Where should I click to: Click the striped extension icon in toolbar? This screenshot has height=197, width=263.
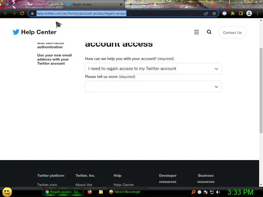click(224, 13)
